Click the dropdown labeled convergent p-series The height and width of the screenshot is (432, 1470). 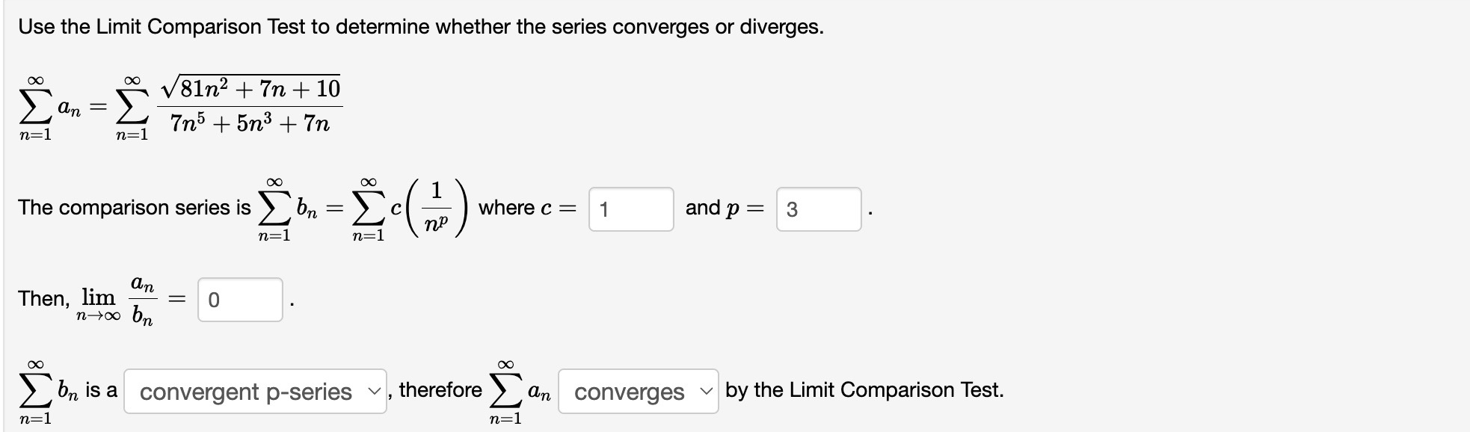tap(254, 390)
